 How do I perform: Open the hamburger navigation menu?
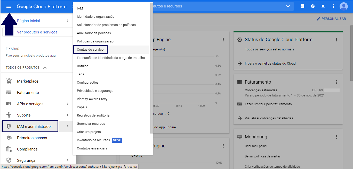(x=9, y=6)
